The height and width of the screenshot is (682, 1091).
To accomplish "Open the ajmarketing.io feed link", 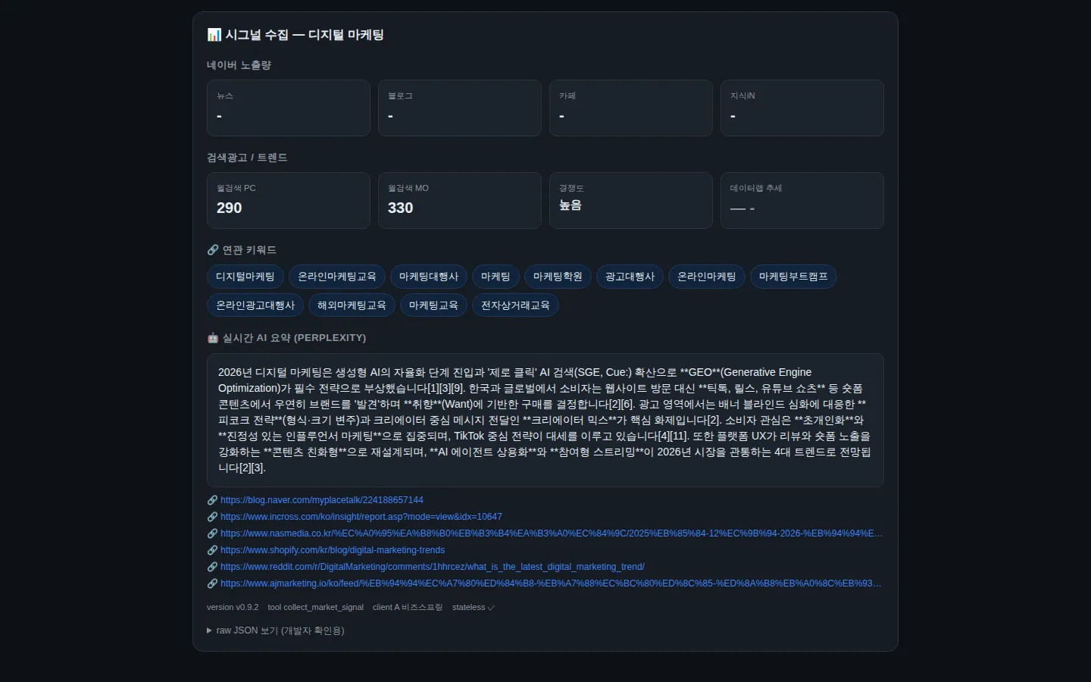I will [551, 583].
